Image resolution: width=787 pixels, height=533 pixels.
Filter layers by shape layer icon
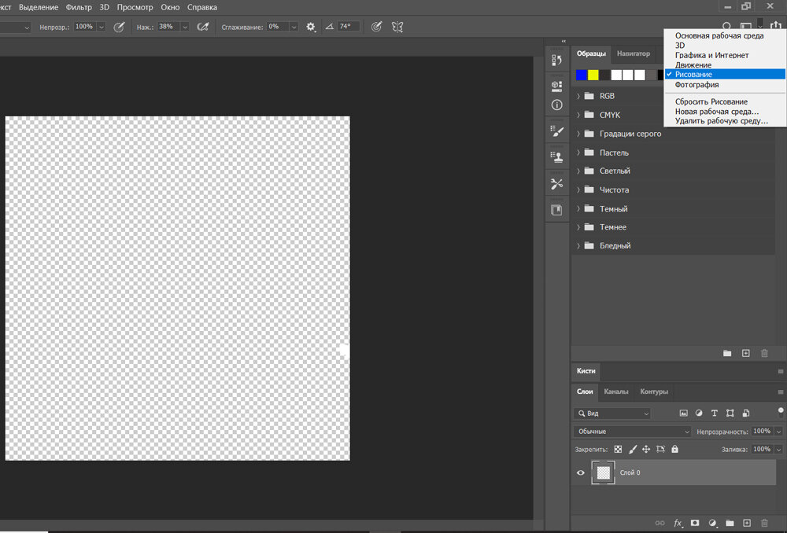coord(730,414)
